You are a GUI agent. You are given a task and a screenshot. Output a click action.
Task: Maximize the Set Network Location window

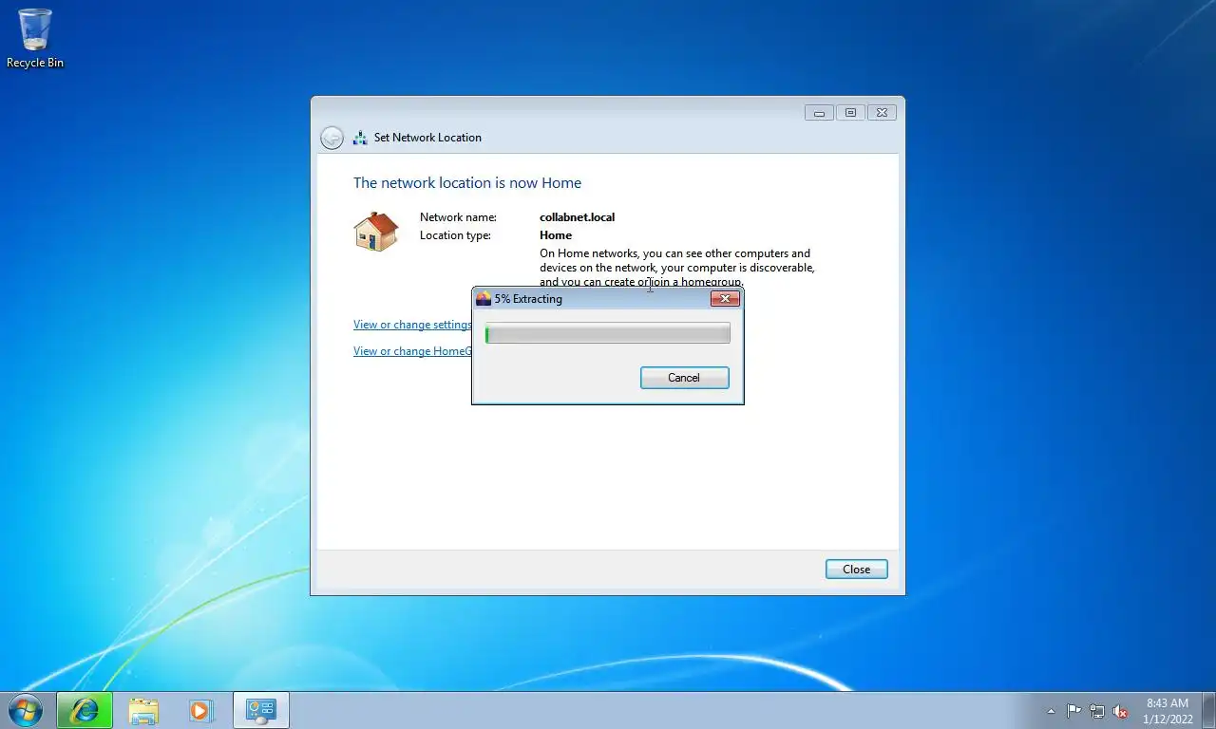tap(850, 113)
